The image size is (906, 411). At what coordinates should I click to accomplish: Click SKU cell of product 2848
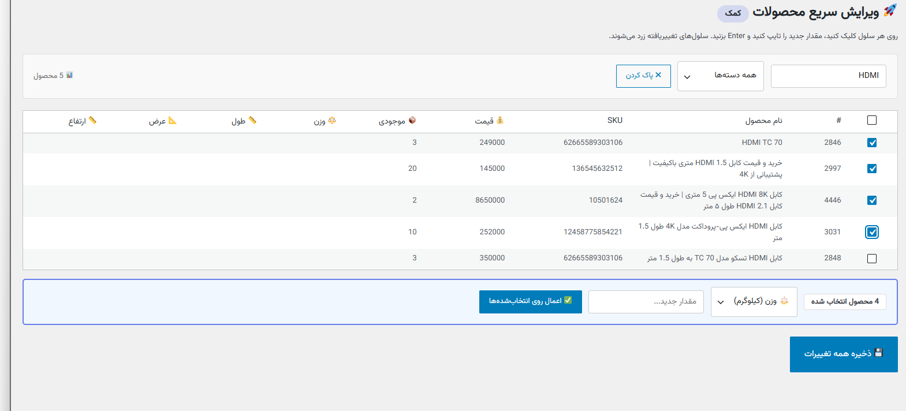(x=593, y=258)
